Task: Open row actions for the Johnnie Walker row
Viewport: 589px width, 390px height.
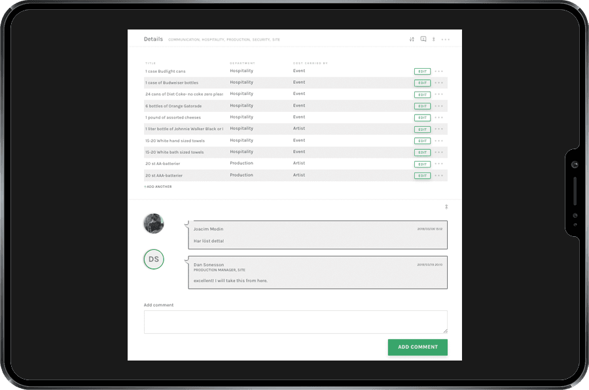Action: tap(438, 129)
